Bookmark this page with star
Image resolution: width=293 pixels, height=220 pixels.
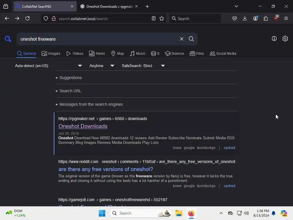coord(162,19)
